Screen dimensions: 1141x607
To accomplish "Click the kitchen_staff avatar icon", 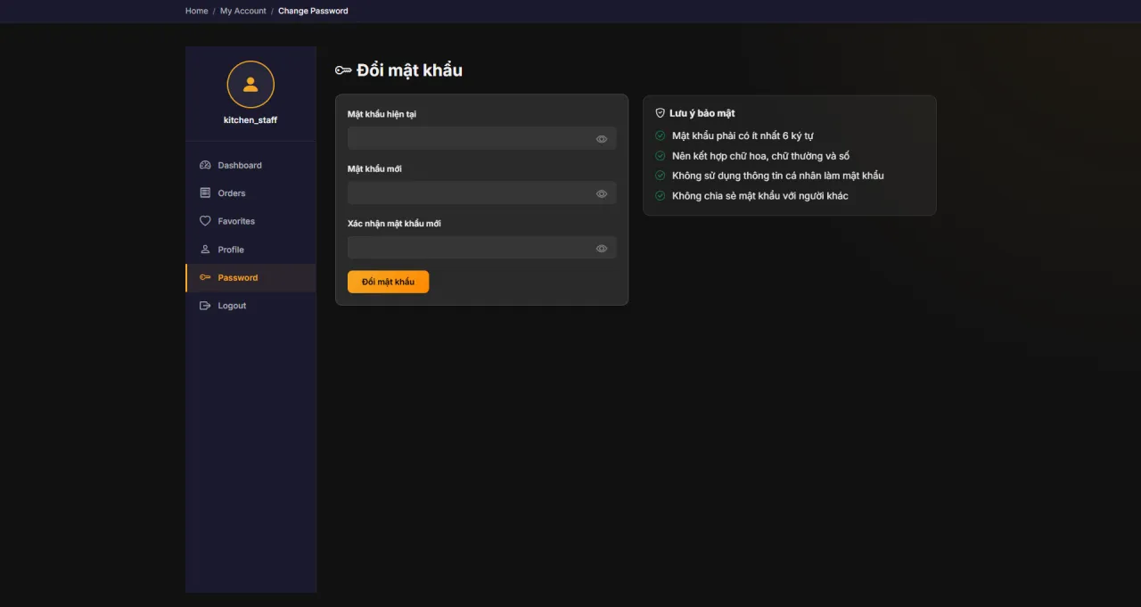I will (x=250, y=85).
